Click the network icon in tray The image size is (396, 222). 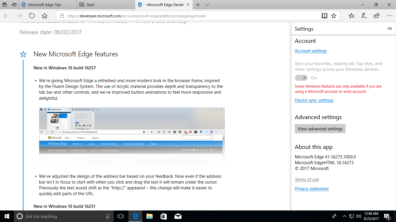pyautogui.click(x=352, y=216)
